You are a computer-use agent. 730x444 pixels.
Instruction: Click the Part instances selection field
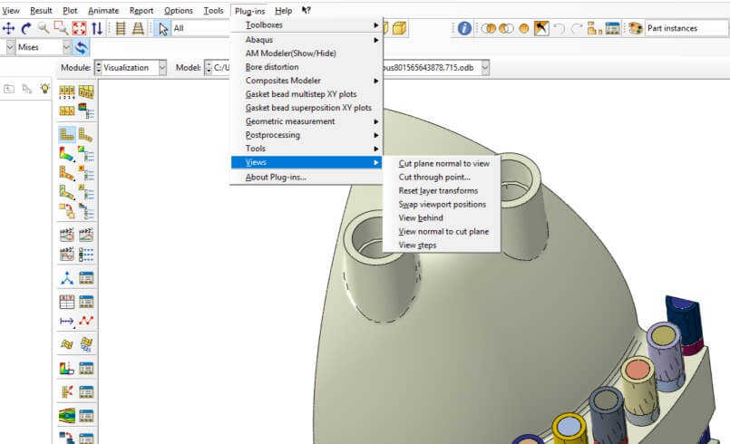click(x=685, y=28)
